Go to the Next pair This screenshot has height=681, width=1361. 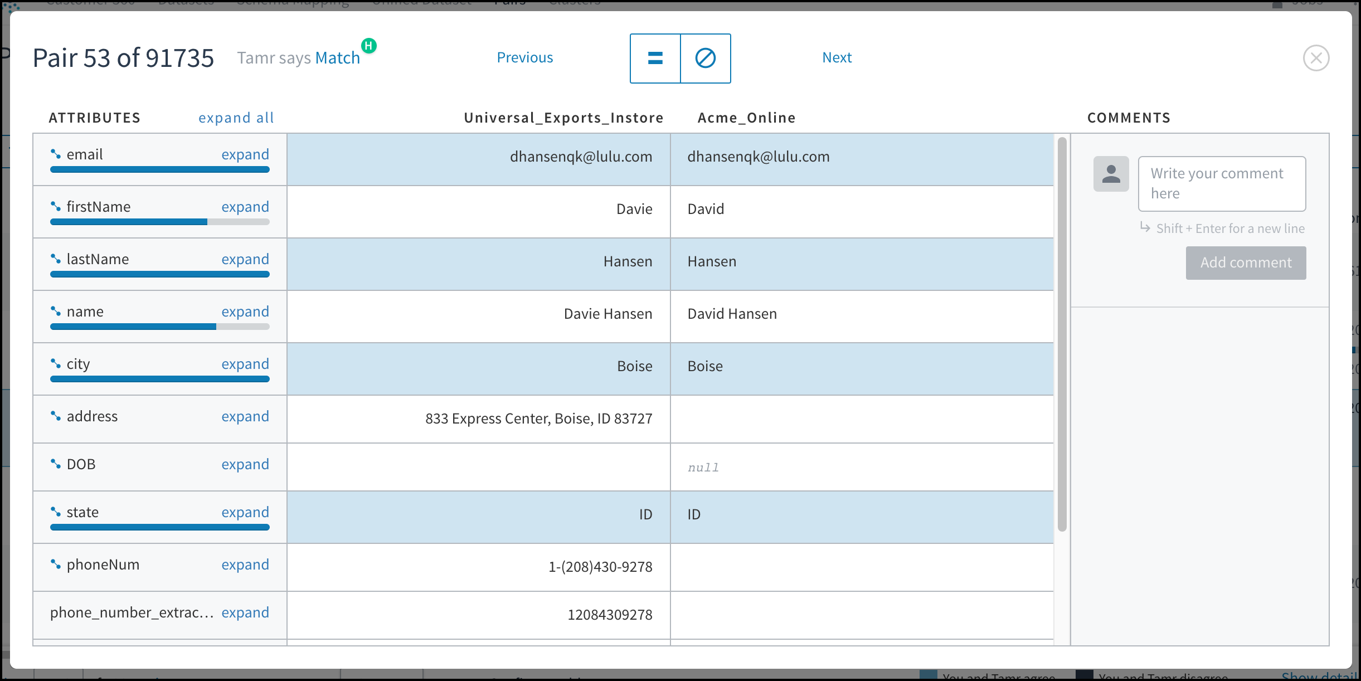click(x=837, y=57)
